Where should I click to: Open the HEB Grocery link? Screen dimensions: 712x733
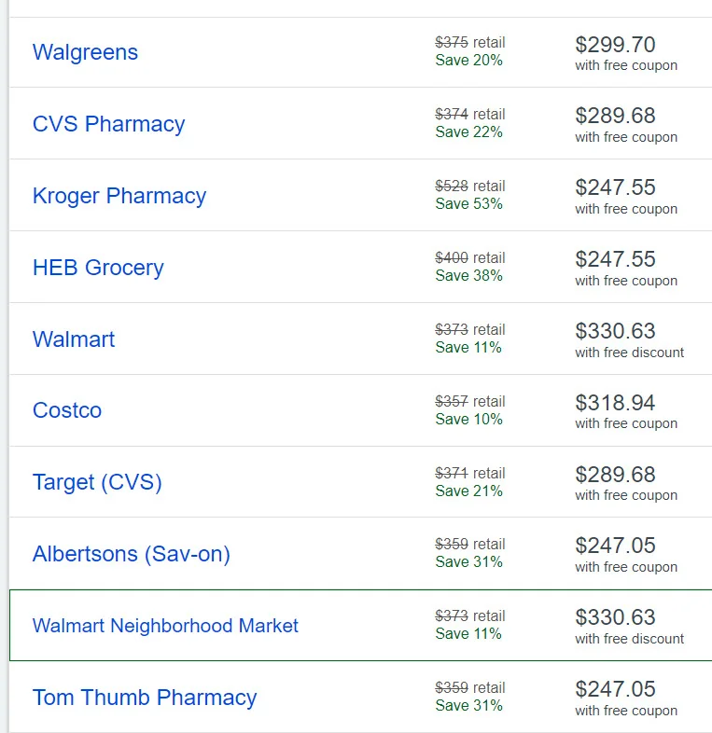click(x=98, y=268)
